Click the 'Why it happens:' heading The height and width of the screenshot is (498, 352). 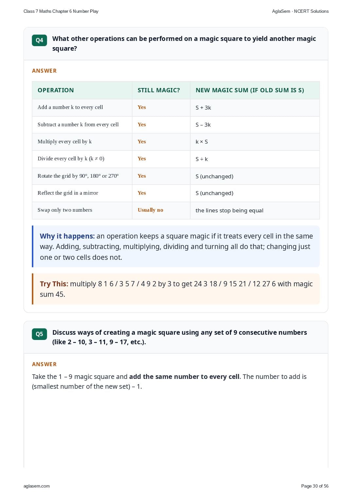coord(67,236)
